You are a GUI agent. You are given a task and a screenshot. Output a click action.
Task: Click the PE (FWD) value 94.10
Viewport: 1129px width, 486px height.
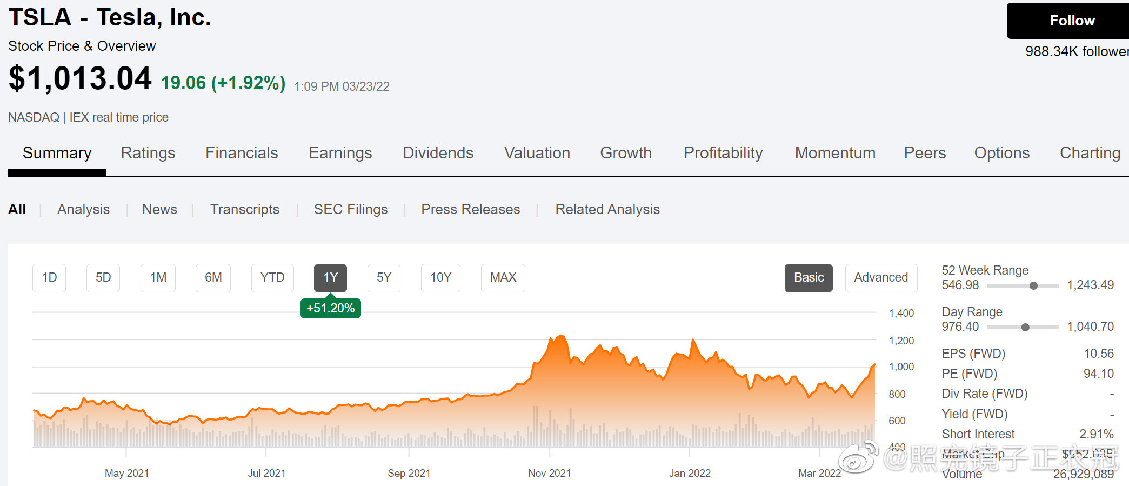pos(1099,374)
